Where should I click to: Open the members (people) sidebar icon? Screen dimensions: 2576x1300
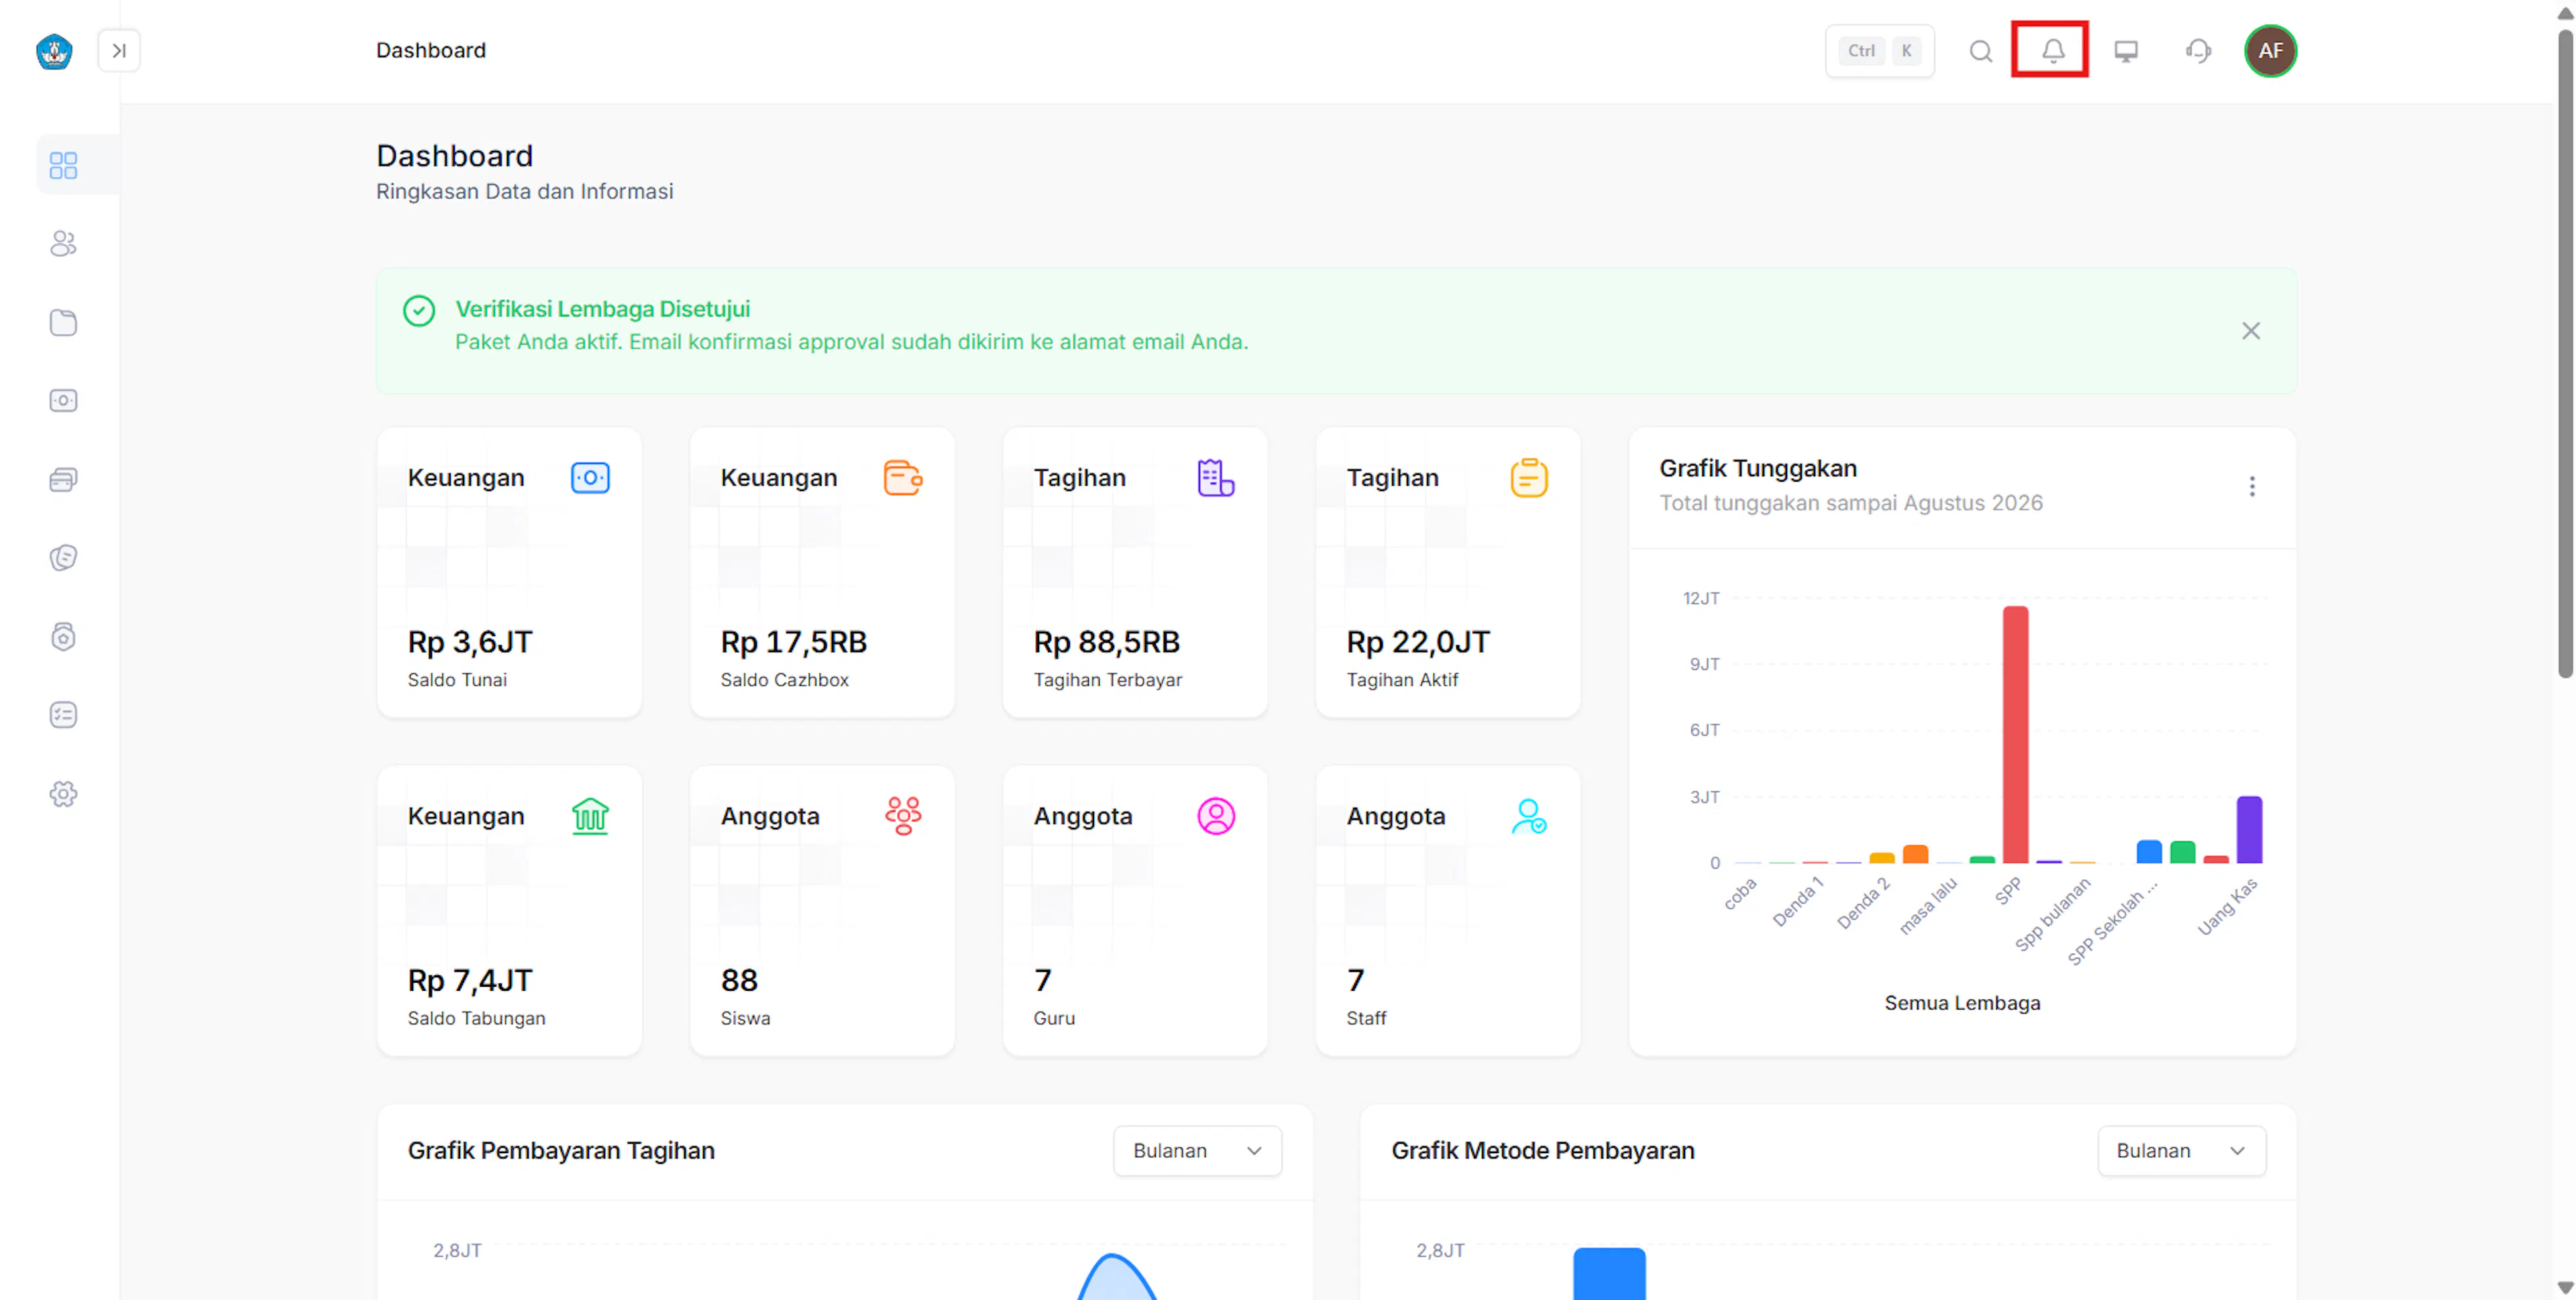[63, 243]
